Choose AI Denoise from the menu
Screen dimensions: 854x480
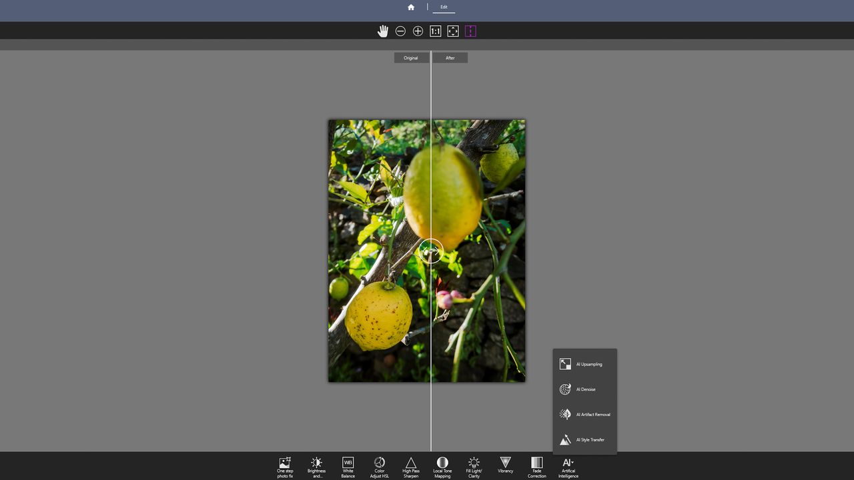tap(584, 389)
